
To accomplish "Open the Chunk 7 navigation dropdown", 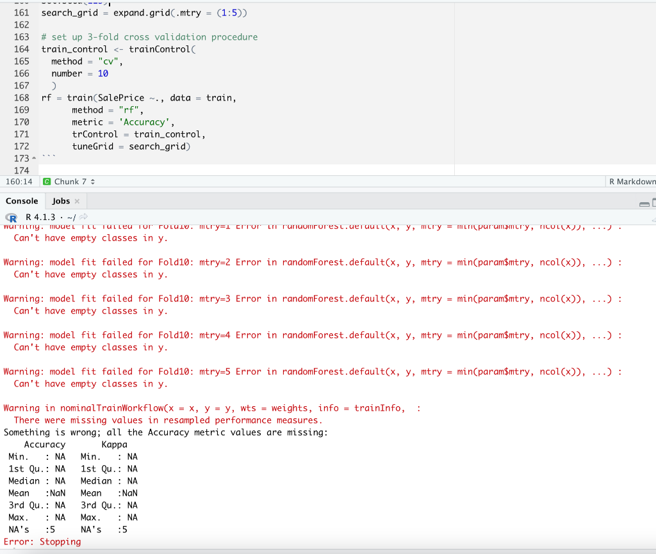I will 74,182.
